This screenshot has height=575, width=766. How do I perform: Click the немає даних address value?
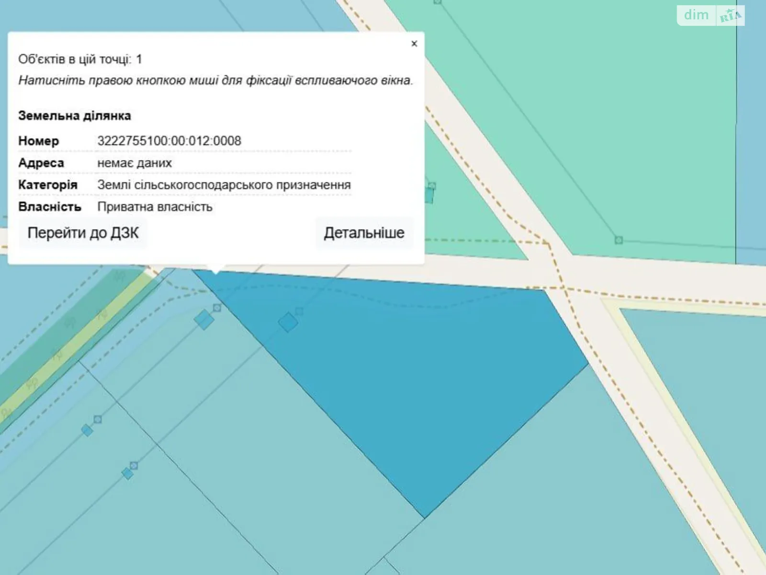pos(135,163)
